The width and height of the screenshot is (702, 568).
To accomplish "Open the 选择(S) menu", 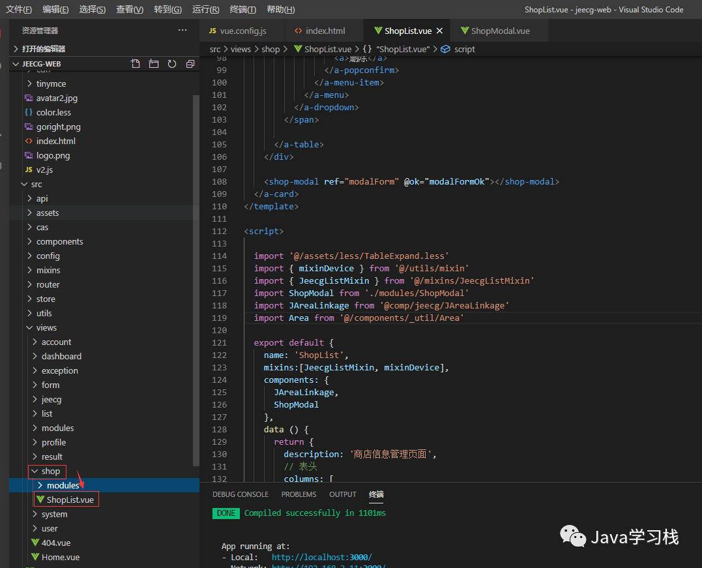I will pos(92,9).
